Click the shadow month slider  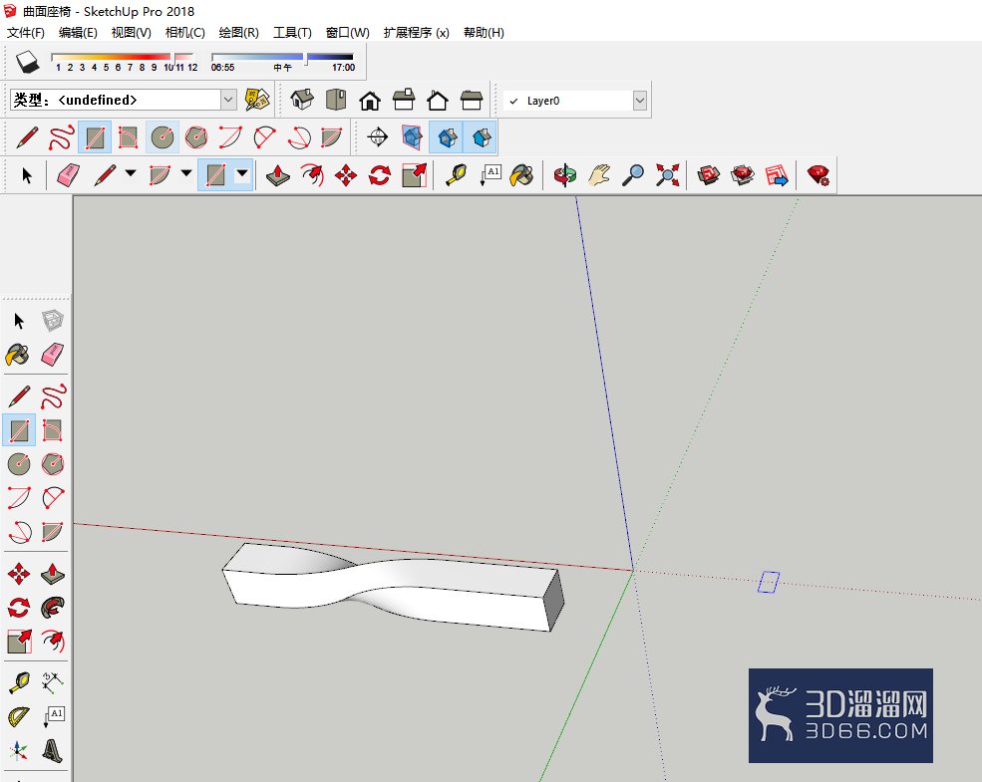click(x=124, y=62)
